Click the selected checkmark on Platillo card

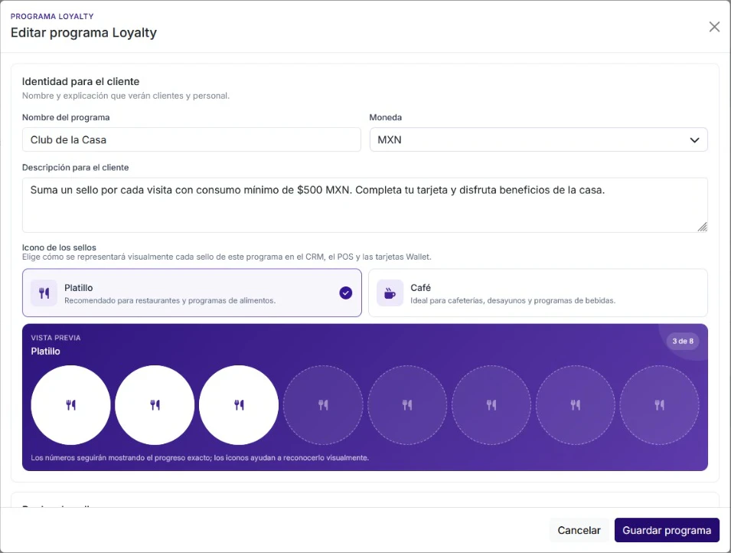(x=345, y=293)
